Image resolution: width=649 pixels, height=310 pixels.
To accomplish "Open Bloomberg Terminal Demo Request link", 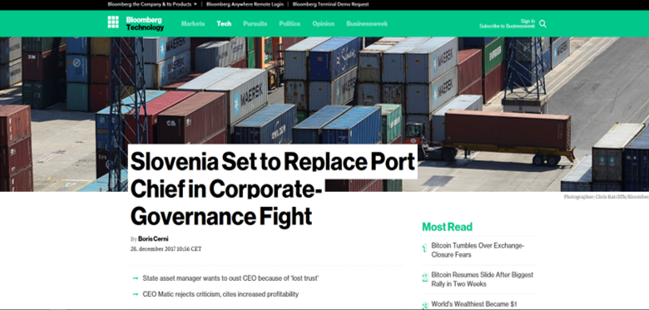I will (x=330, y=4).
